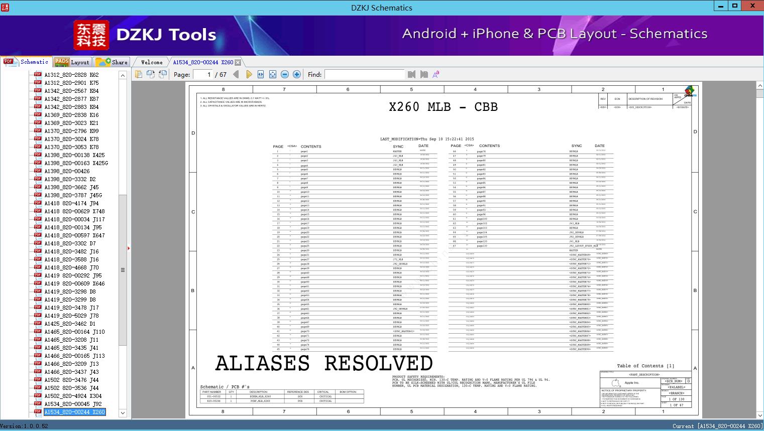Click the copy page icon in toolbar
The image size is (764, 431).
coord(139,74)
